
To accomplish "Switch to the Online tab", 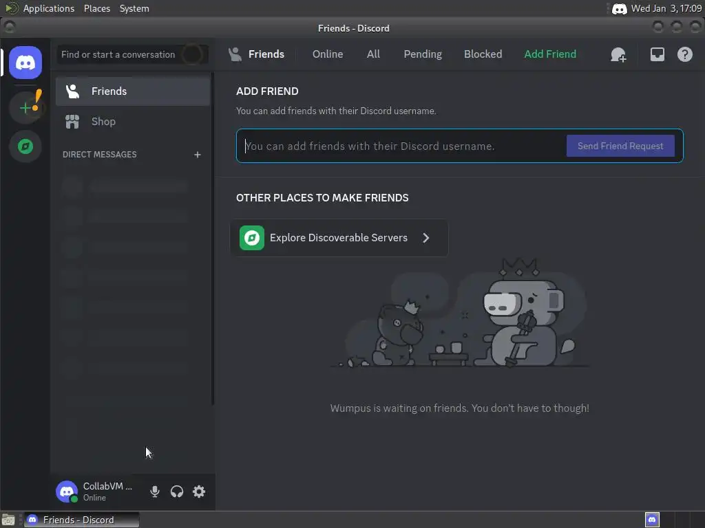I will click(327, 54).
